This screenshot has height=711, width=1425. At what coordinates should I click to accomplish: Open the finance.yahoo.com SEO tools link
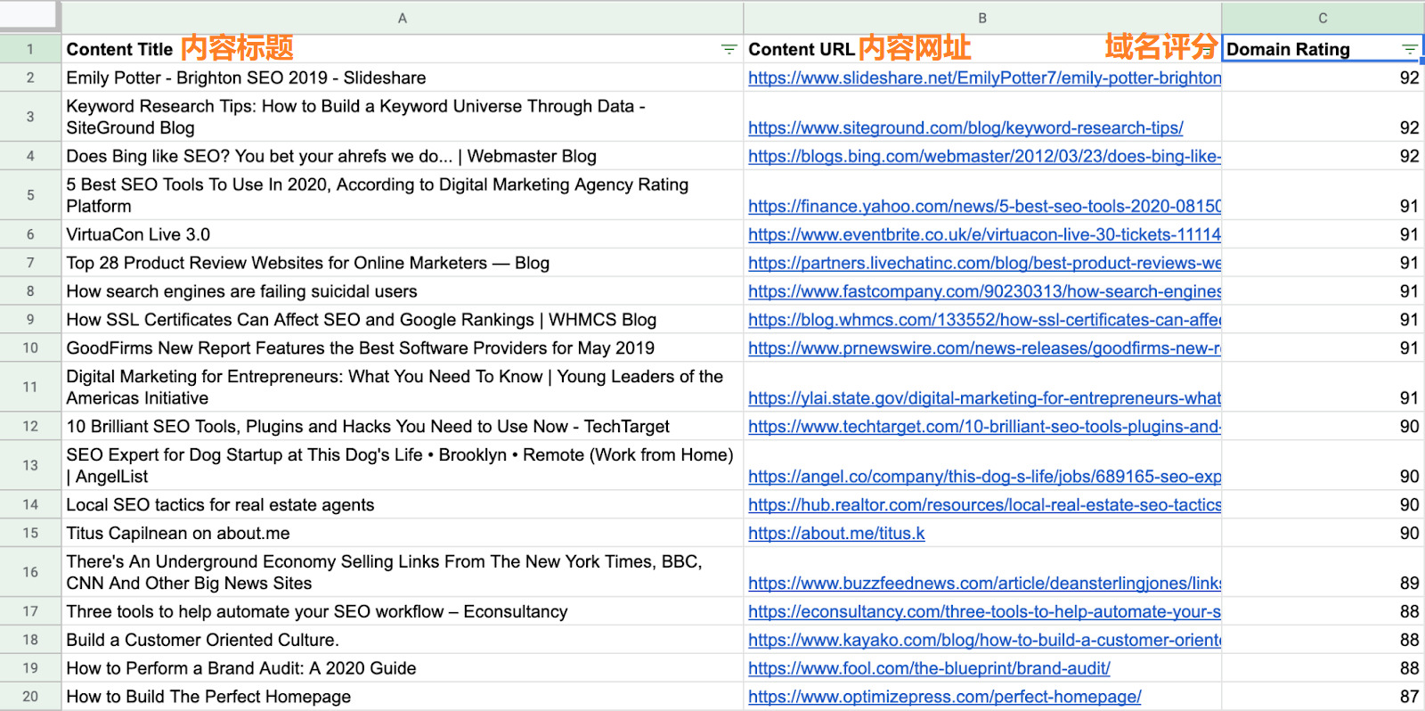984,207
